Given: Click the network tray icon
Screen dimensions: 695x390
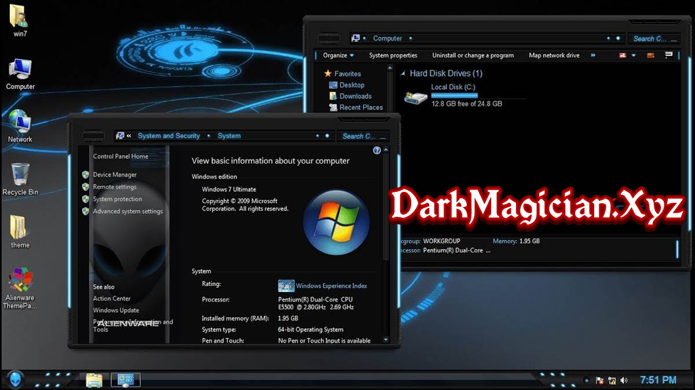Looking at the screenshot, I should pos(612,380).
